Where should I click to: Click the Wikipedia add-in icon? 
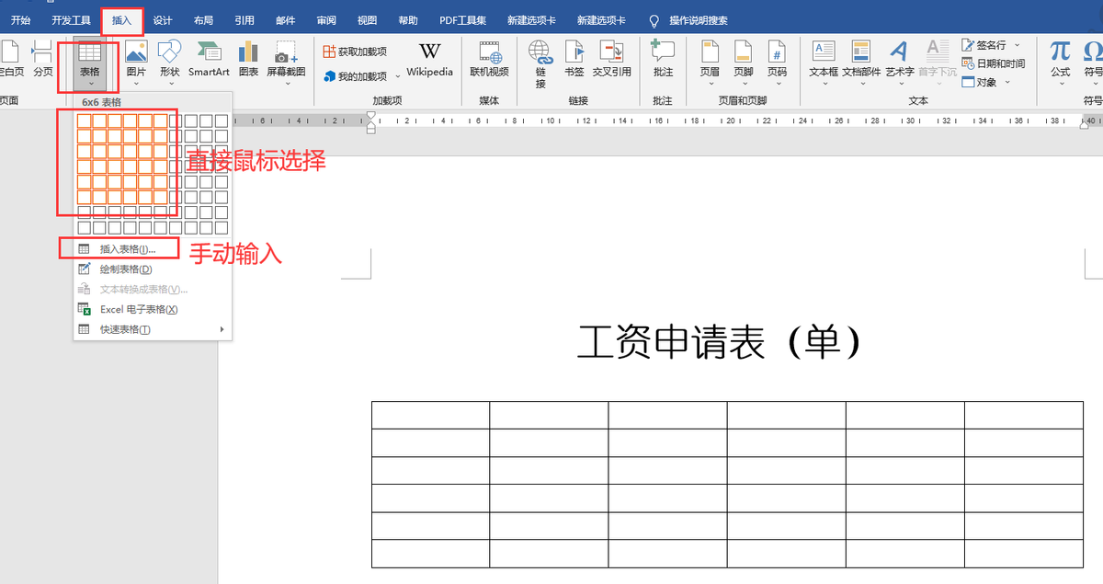click(x=430, y=52)
